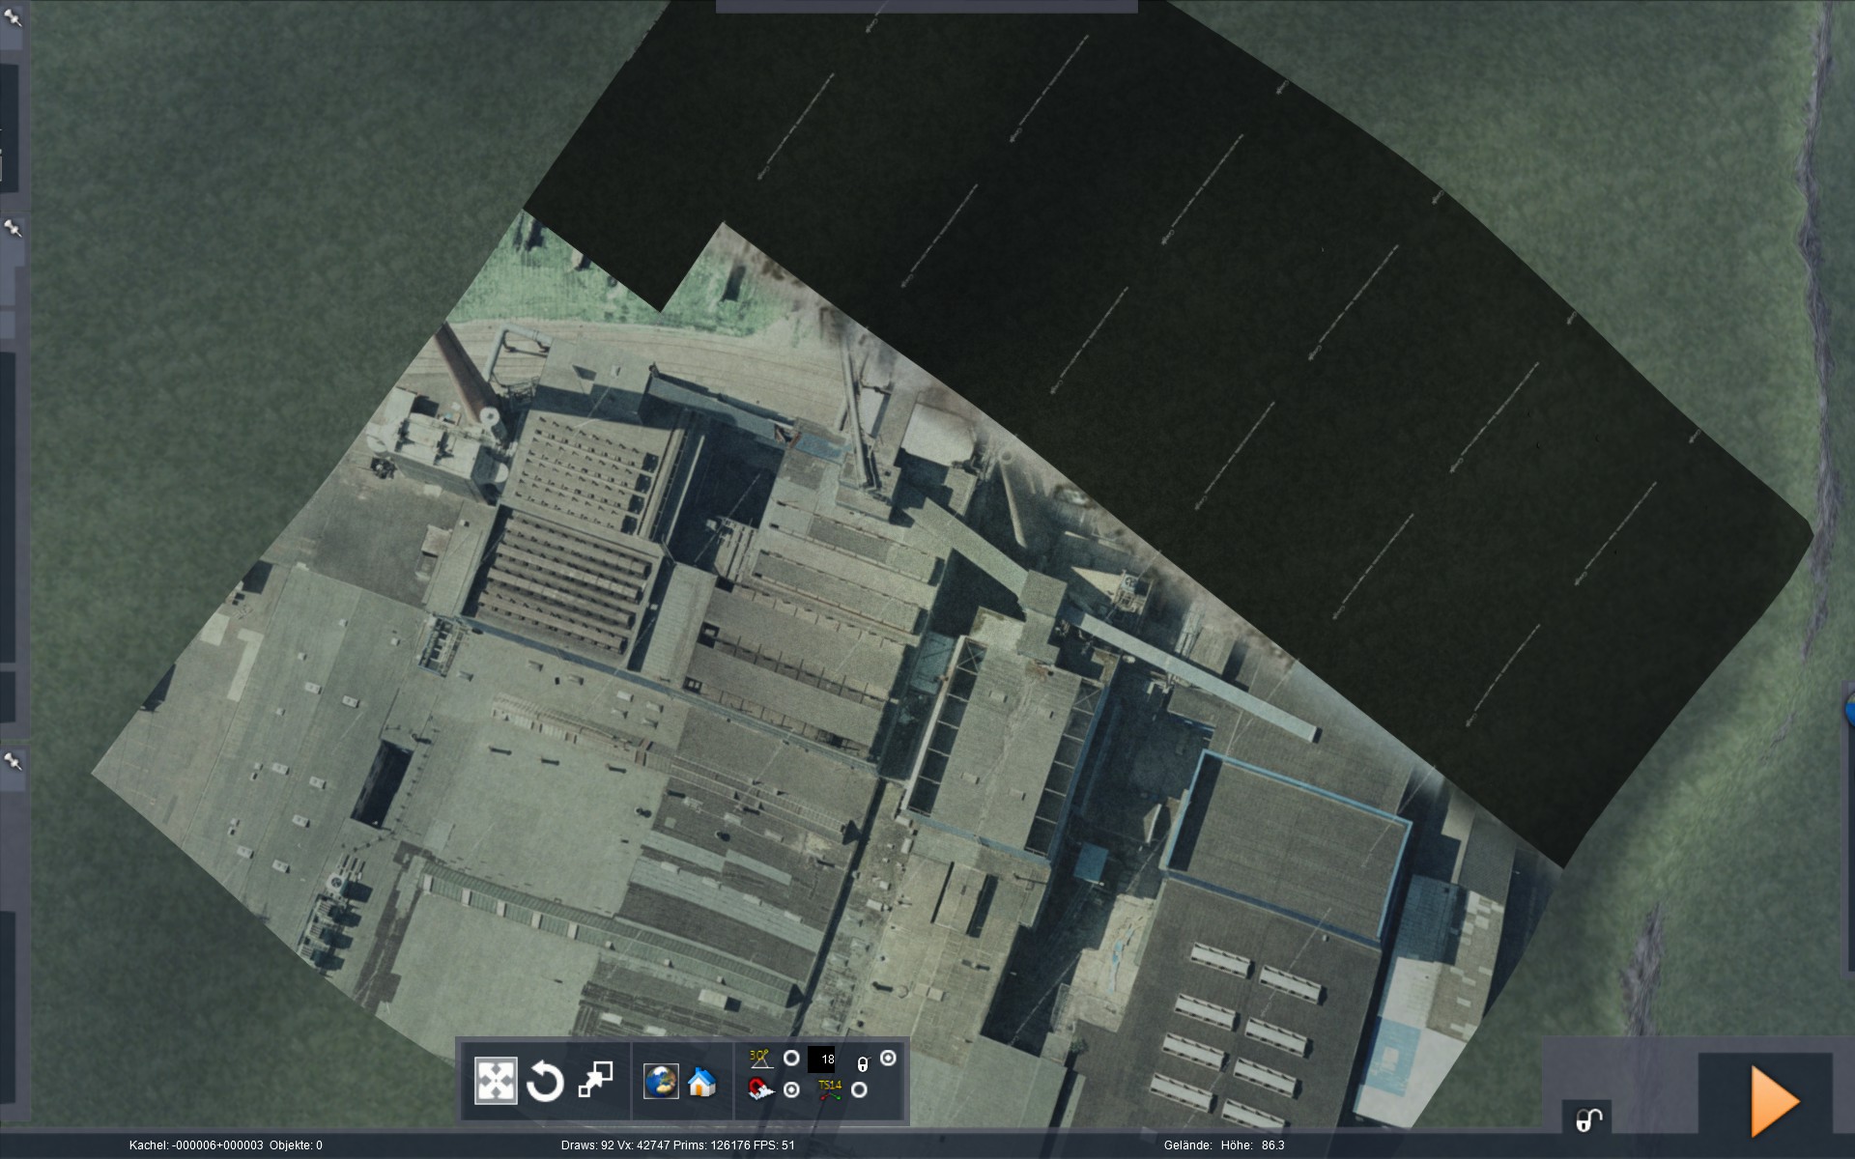Click the padlock icon in bottom toolbar
1855x1159 pixels.
tap(862, 1062)
